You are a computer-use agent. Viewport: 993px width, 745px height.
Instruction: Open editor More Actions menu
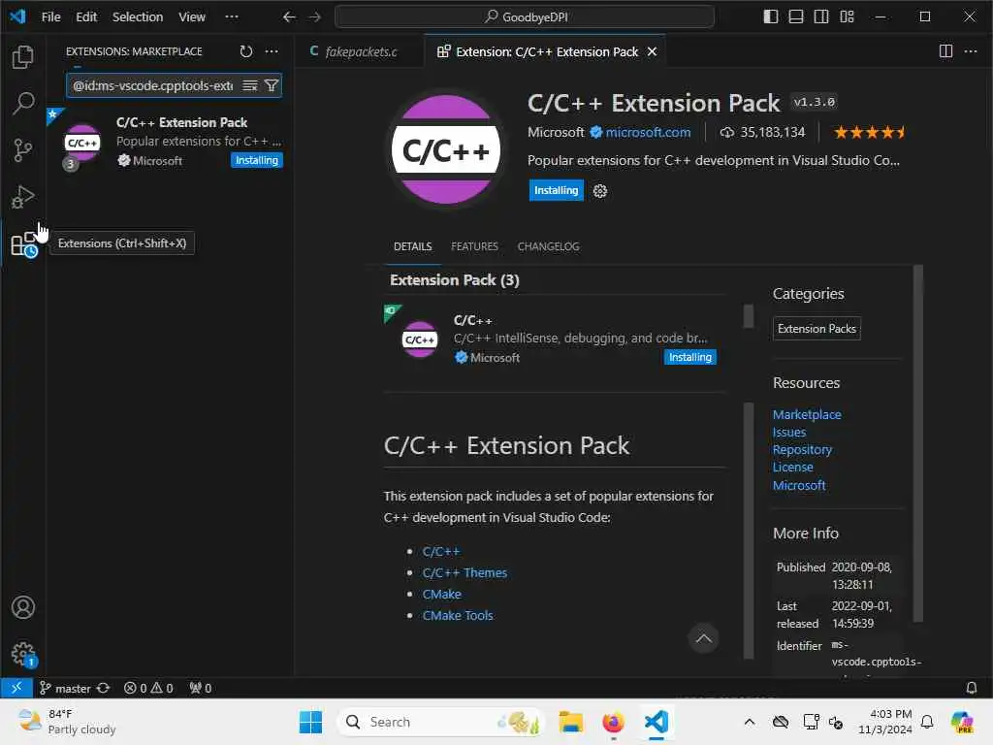coord(971,51)
